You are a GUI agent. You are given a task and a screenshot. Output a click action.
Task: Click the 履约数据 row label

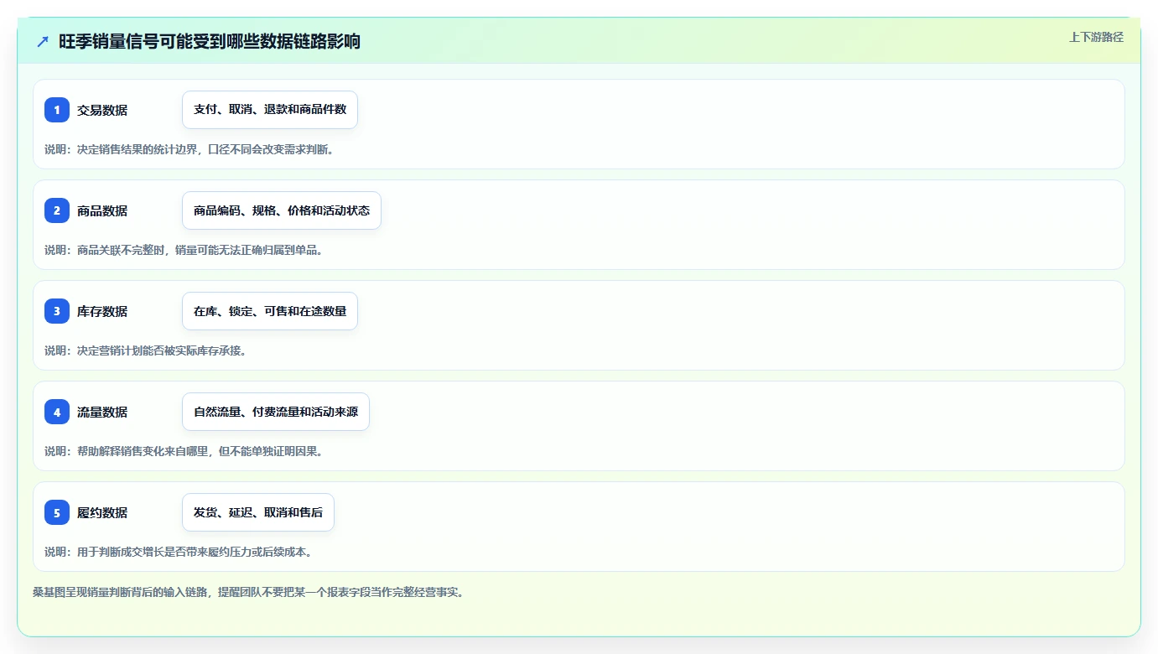pyautogui.click(x=102, y=512)
